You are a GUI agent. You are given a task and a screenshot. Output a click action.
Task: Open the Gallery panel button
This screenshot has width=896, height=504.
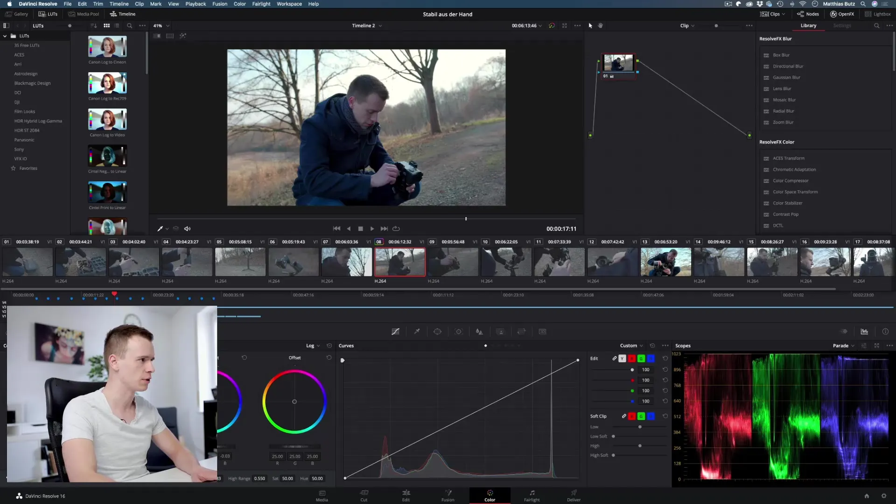(17, 14)
